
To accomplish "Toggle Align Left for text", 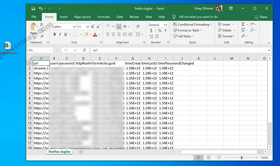I will 108,34.
